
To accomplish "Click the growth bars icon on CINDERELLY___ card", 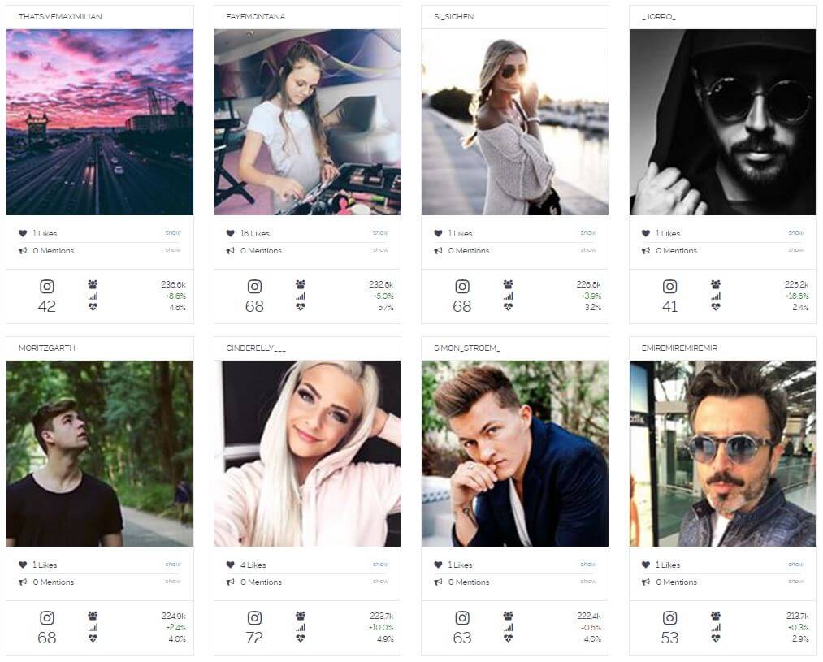I will pyautogui.click(x=301, y=627).
